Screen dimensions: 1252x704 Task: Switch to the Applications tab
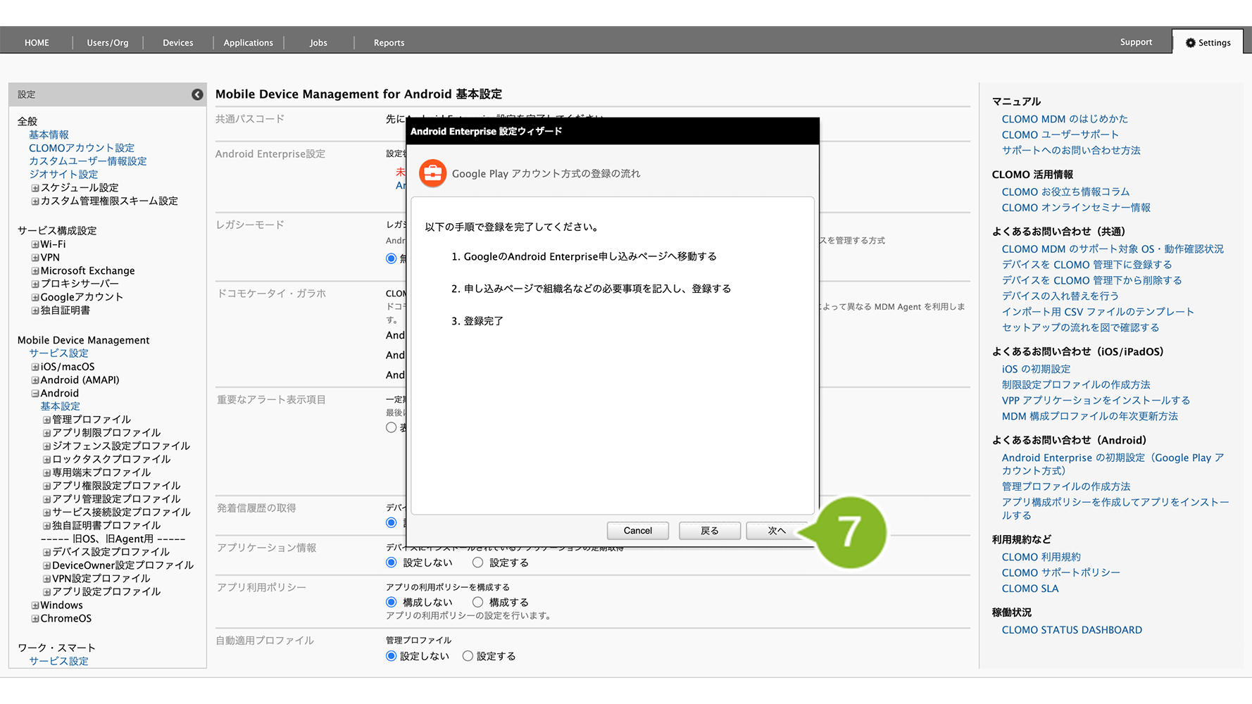249,43
